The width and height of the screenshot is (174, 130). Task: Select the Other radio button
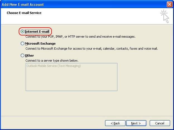tap(22, 56)
